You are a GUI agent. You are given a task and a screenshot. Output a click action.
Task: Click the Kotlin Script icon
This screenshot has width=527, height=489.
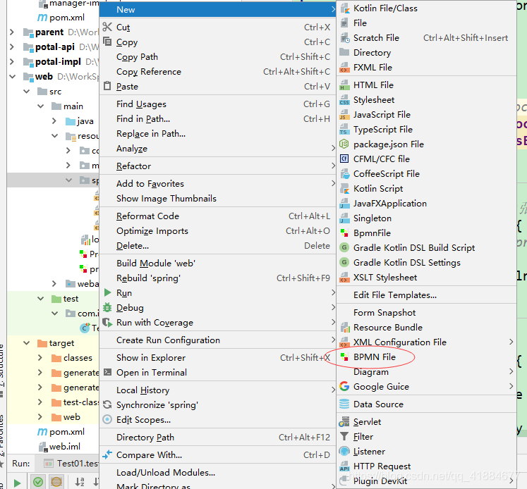point(344,189)
